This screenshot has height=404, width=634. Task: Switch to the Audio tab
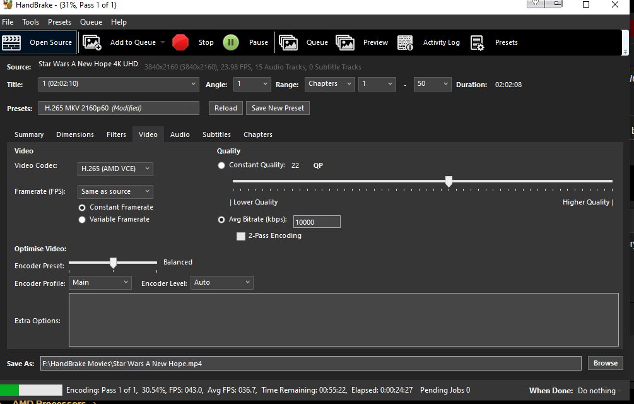(x=180, y=134)
